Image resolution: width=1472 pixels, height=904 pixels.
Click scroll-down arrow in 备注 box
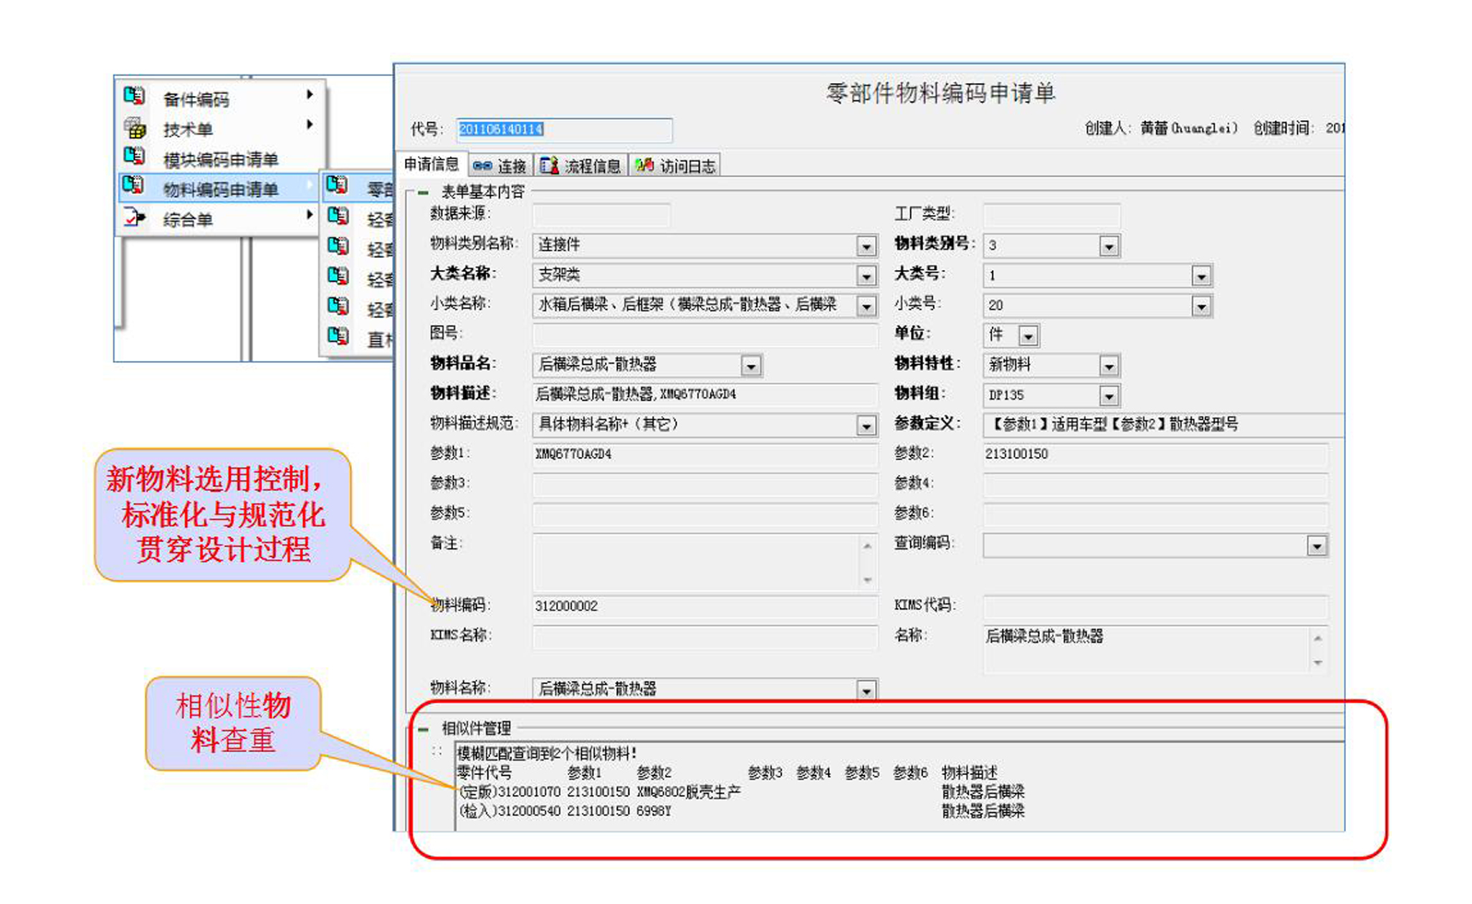(867, 580)
